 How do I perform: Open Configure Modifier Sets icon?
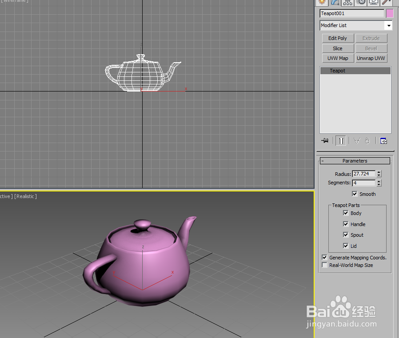(383, 141)
